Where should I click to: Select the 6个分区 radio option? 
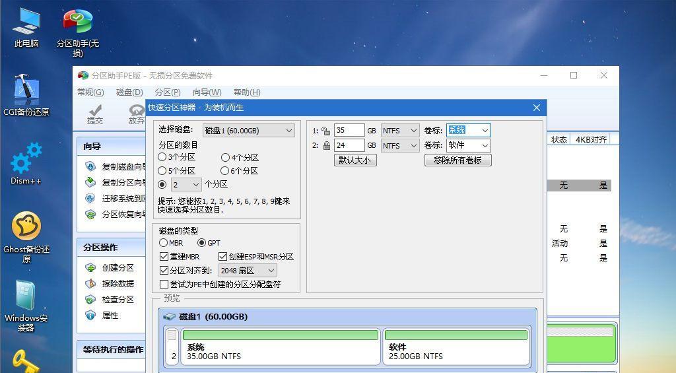(224, 171)
